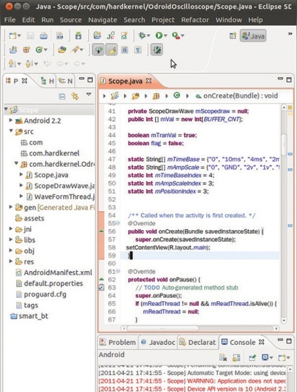Screen dimensions: 297x392
Task: Collapse the fold toggle at line 61
Action: [x=118, y=271]
